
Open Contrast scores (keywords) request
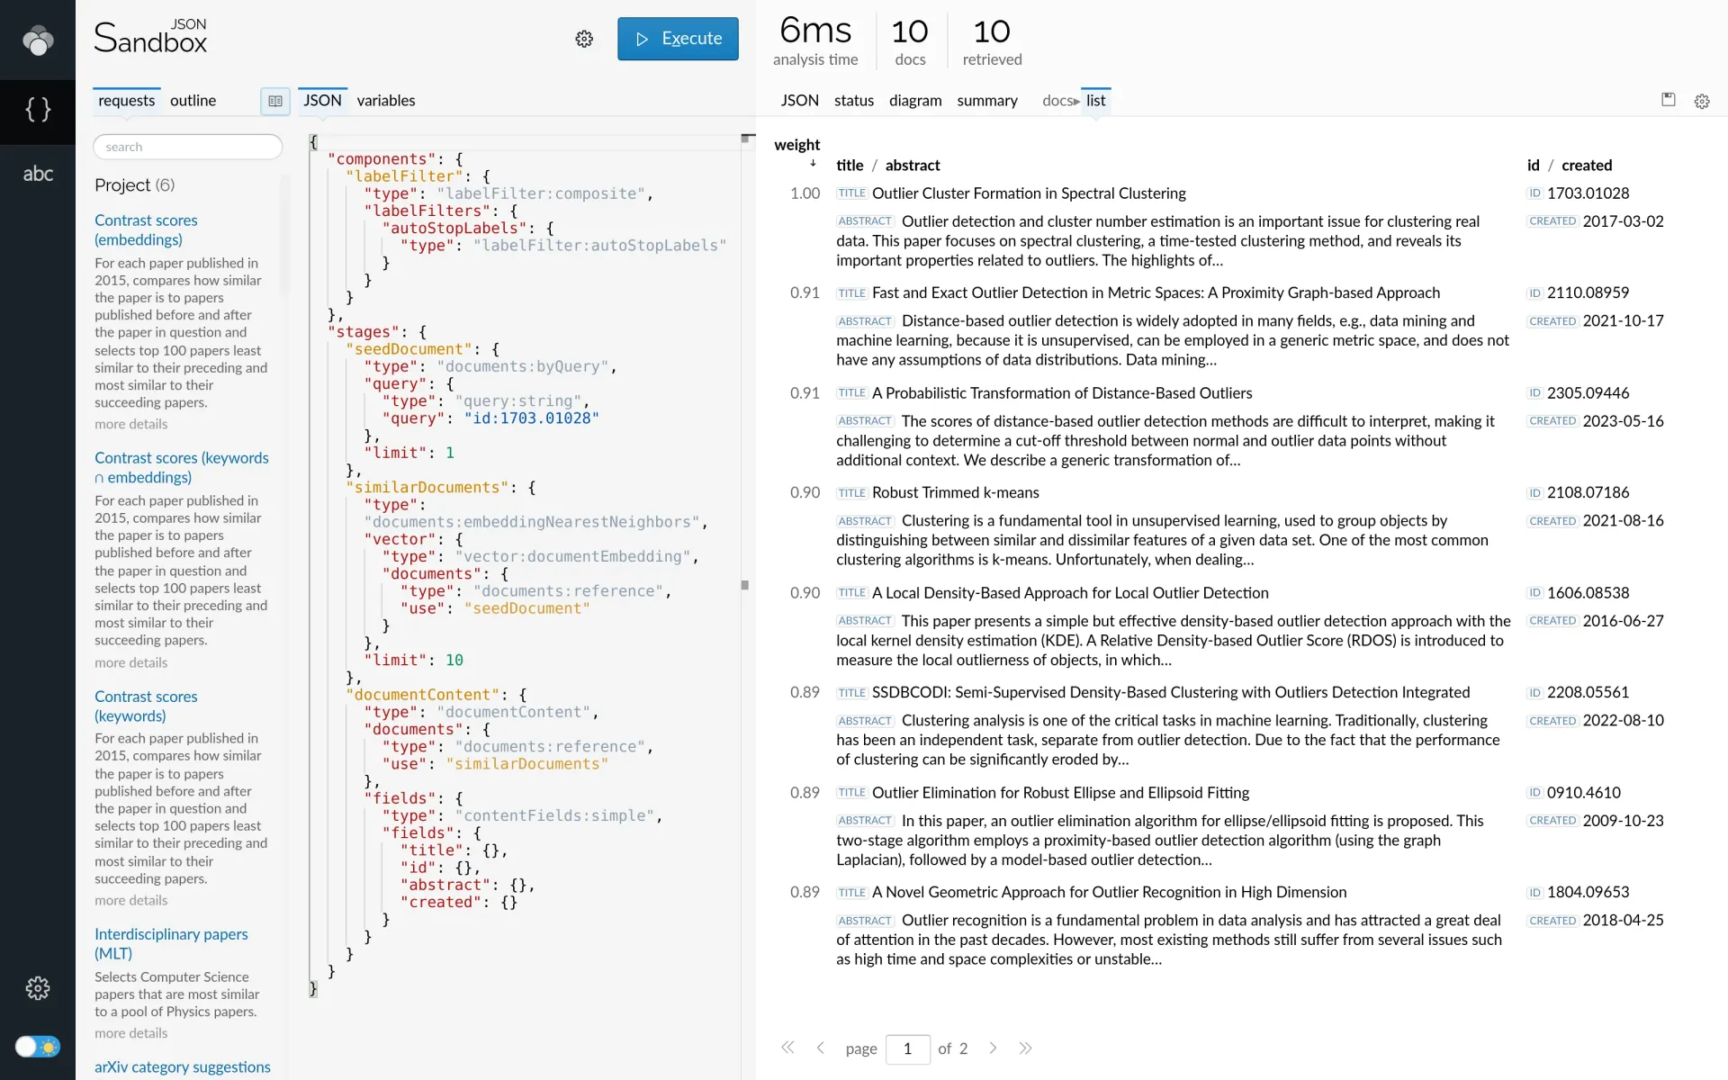[146, 706]
